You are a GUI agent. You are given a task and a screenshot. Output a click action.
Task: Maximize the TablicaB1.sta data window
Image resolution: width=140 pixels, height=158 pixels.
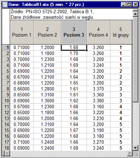tap(129, 5)
